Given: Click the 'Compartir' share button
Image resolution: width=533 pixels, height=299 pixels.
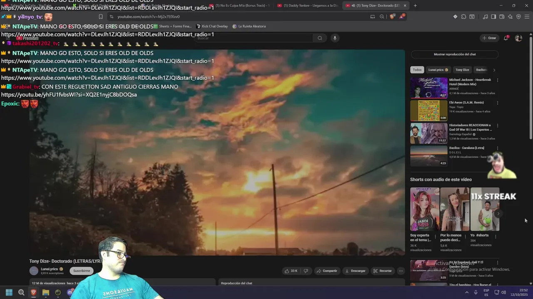Looking at the screenshot, I should tap(327, 271).
